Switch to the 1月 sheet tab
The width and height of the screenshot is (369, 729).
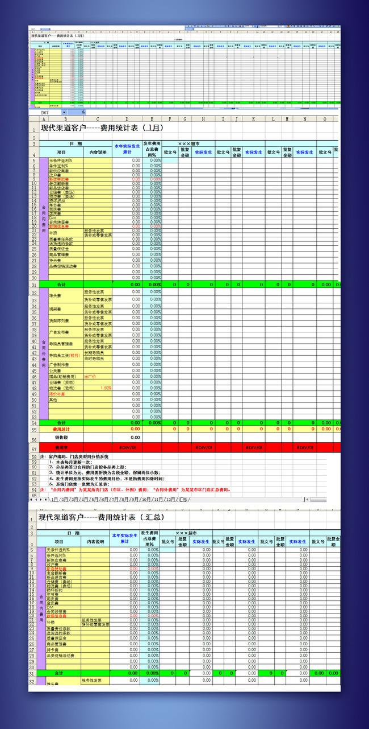[55, 499]
